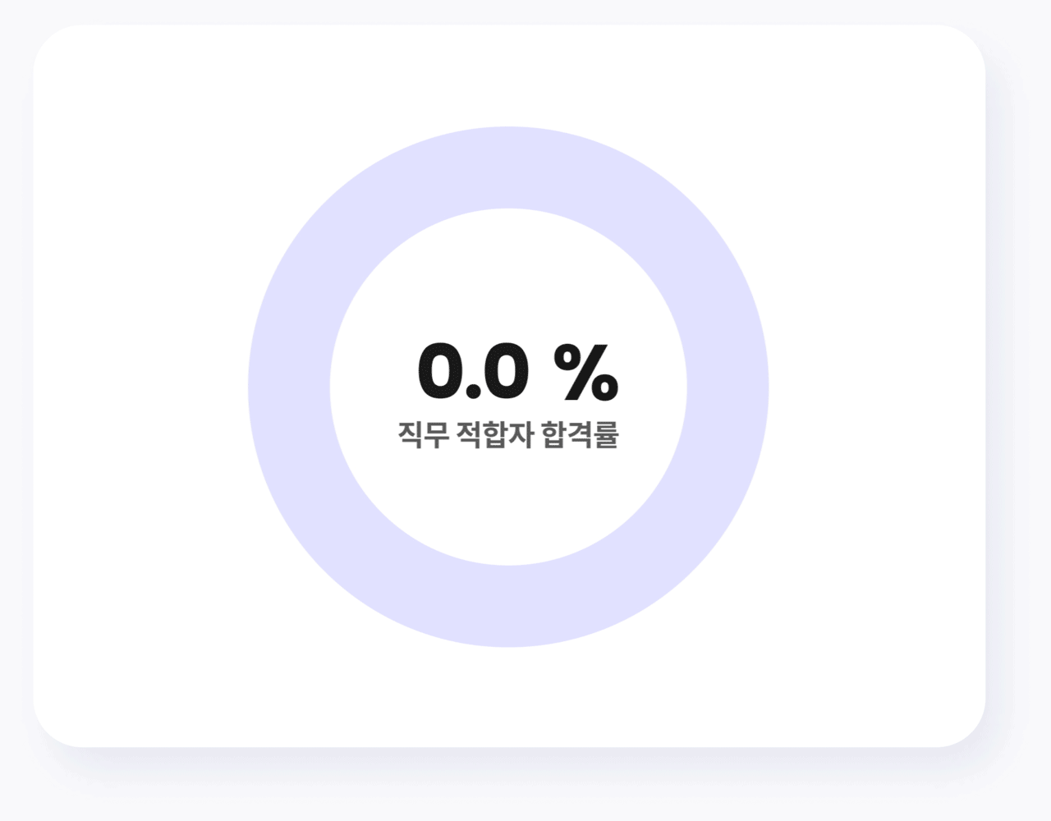
Task: Click the leftmost part of the donut ring
Action: tap(289, 387)
